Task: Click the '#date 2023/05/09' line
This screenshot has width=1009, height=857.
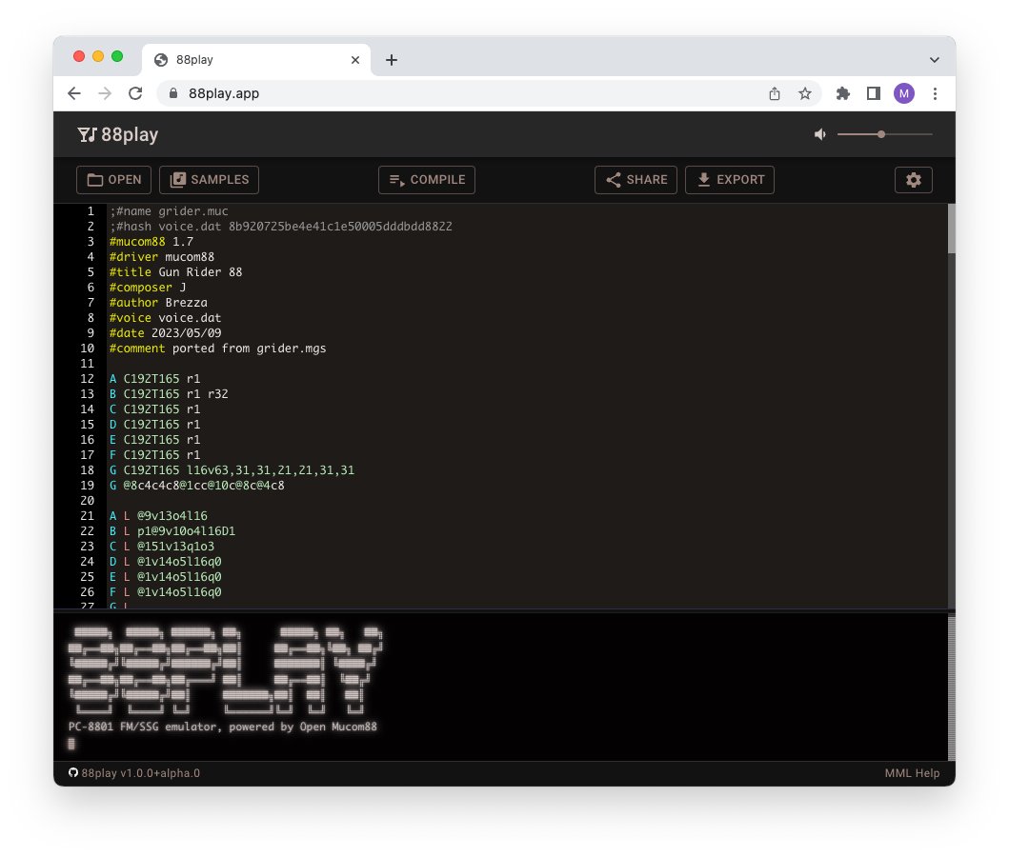Action: (166, 333)
